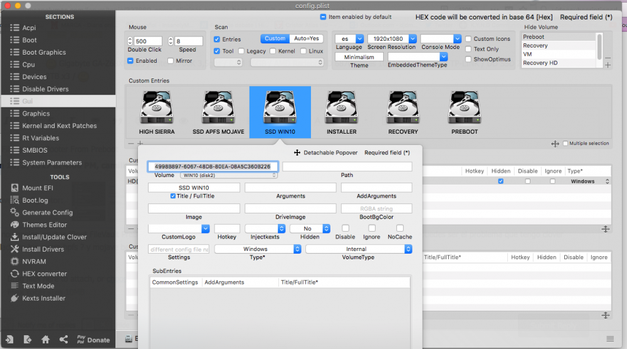Click Install/Update Clover download icon
This screenshot has width=627, height=349.
(14, 237)
